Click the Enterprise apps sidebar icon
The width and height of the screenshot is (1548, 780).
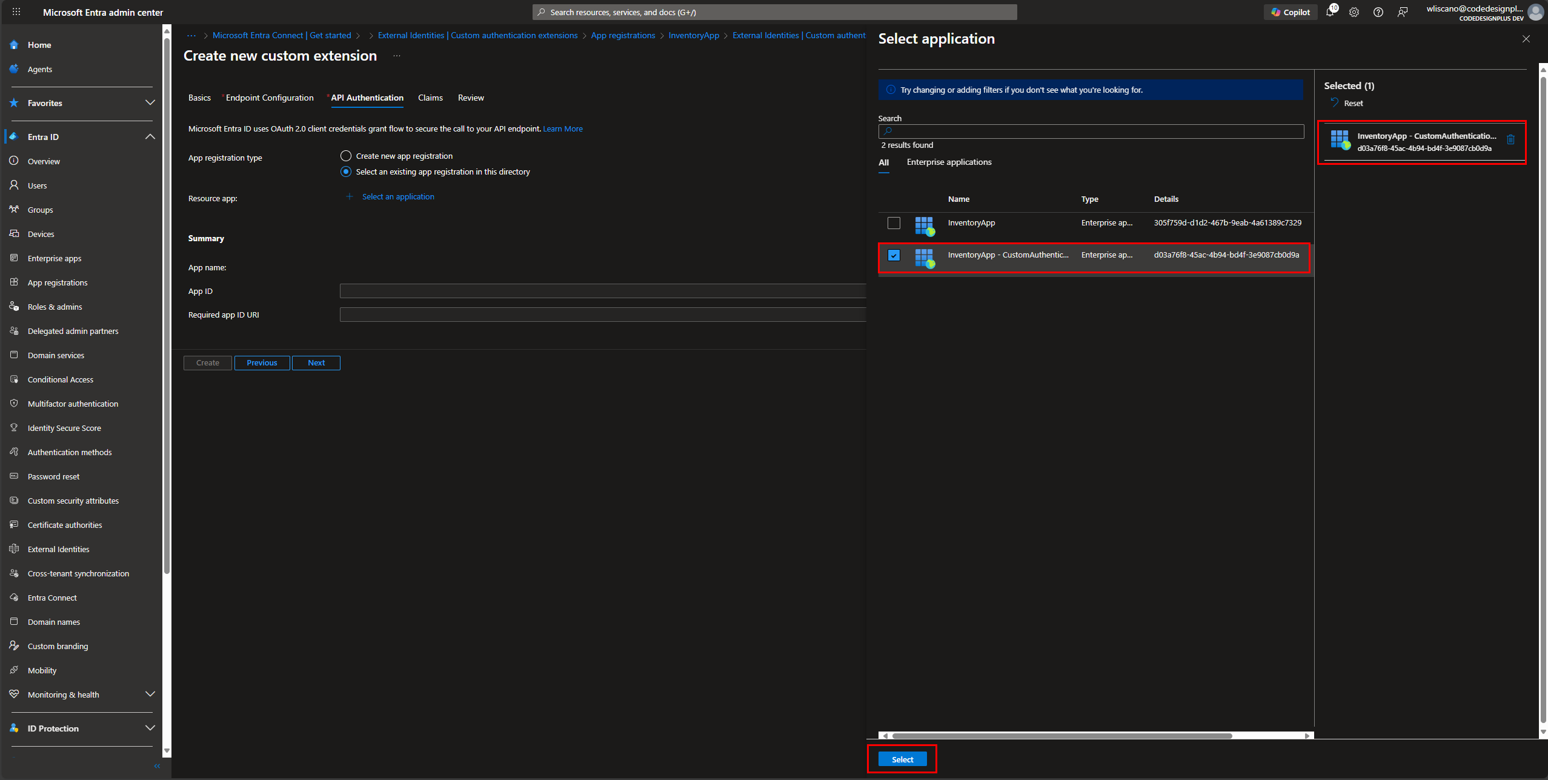point(14,258)
